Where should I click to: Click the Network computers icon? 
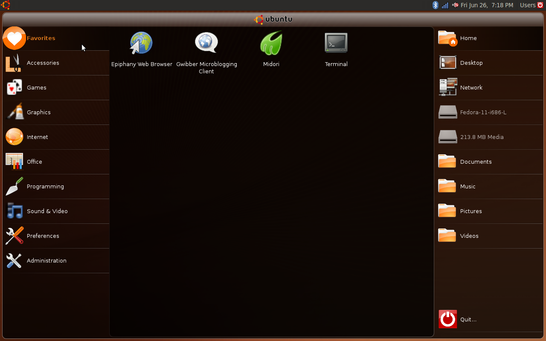447,87
